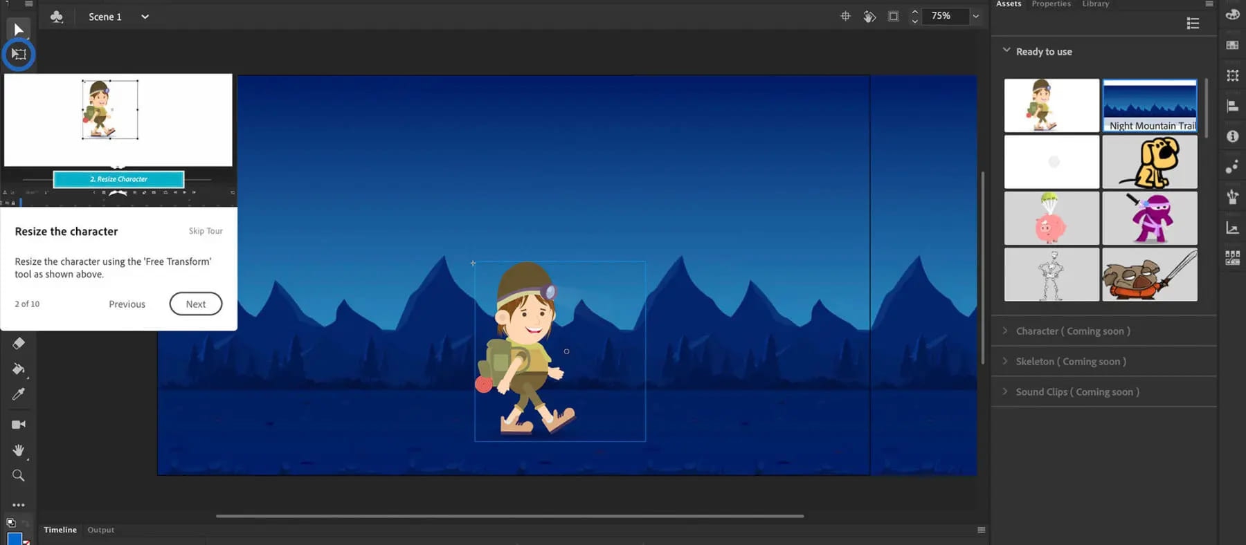The image size is (1246, 545).
Task: Select the Night Mountain Trail thumbnail
Action: (1150, 105)
